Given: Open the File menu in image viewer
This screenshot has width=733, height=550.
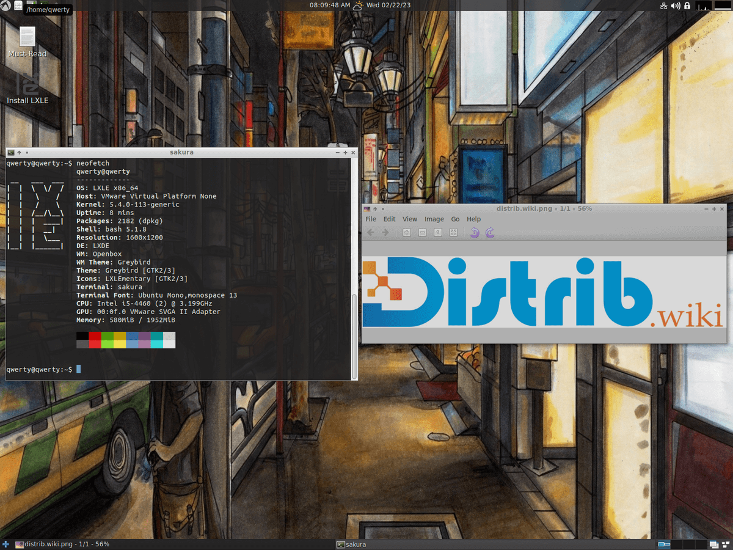Looking at the screenshot, I should point(371,219).
